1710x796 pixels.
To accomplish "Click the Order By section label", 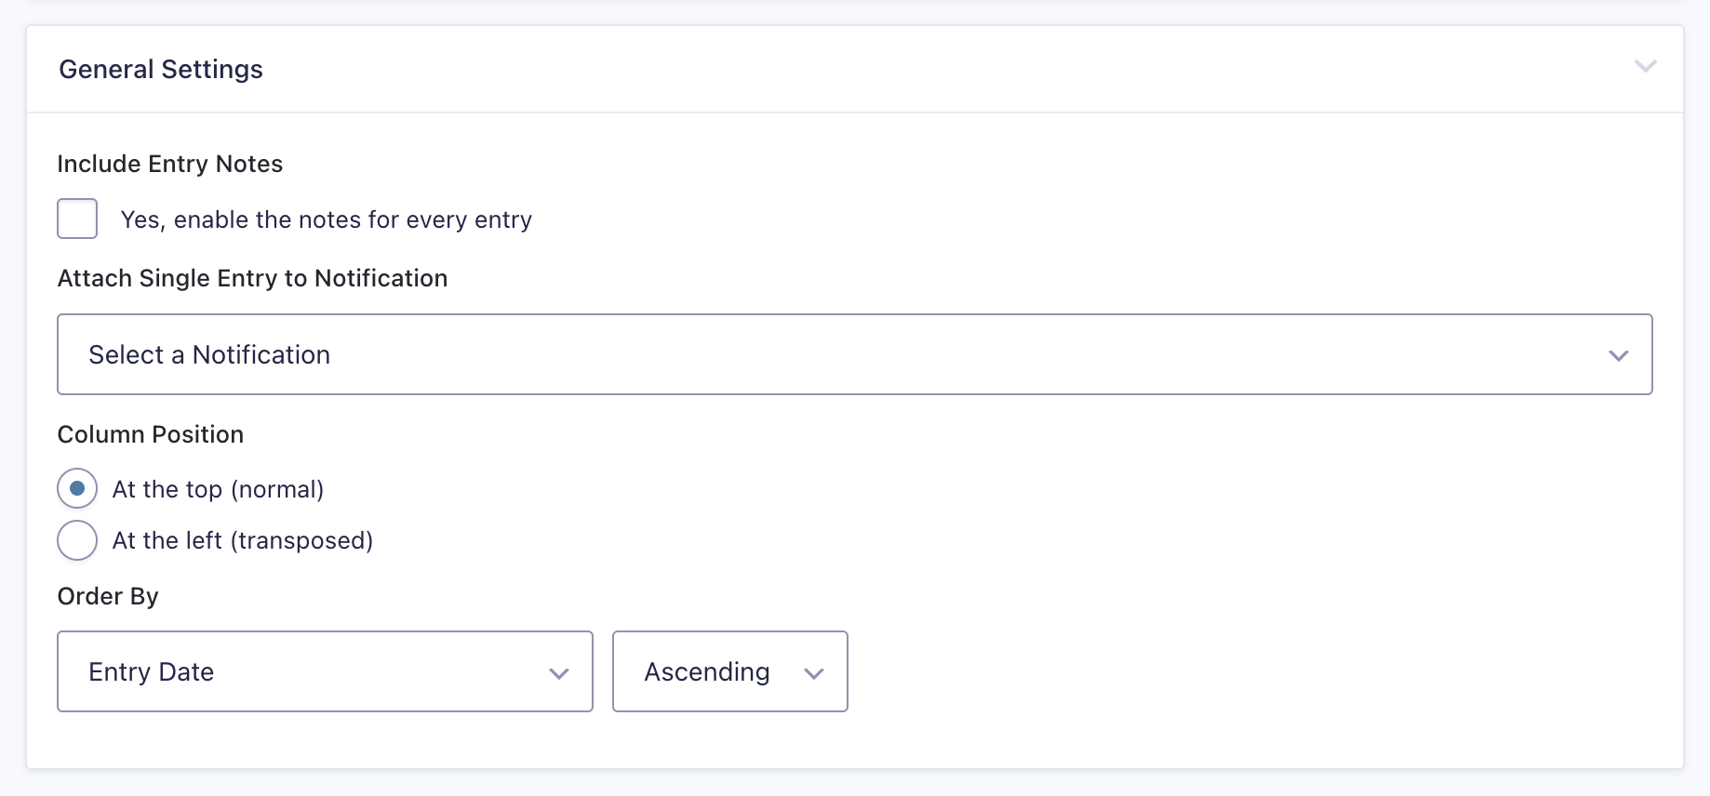I will pyautogui.click(x=107, y=596).
